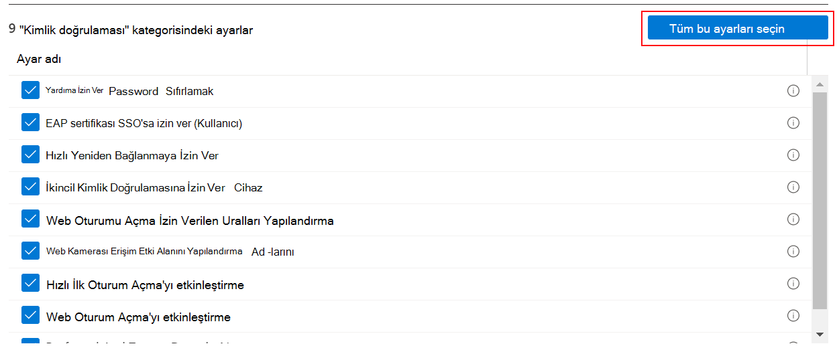This screenshot has width=839, height=348.
Task: Open info icon for İkincil Kimlik Doğrulamasına row
Action: pyautogui.click(x=793, y=187)
